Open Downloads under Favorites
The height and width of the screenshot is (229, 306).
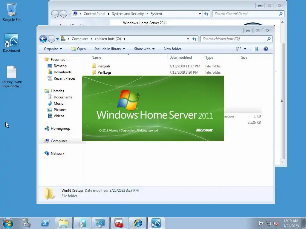[62, 72]
